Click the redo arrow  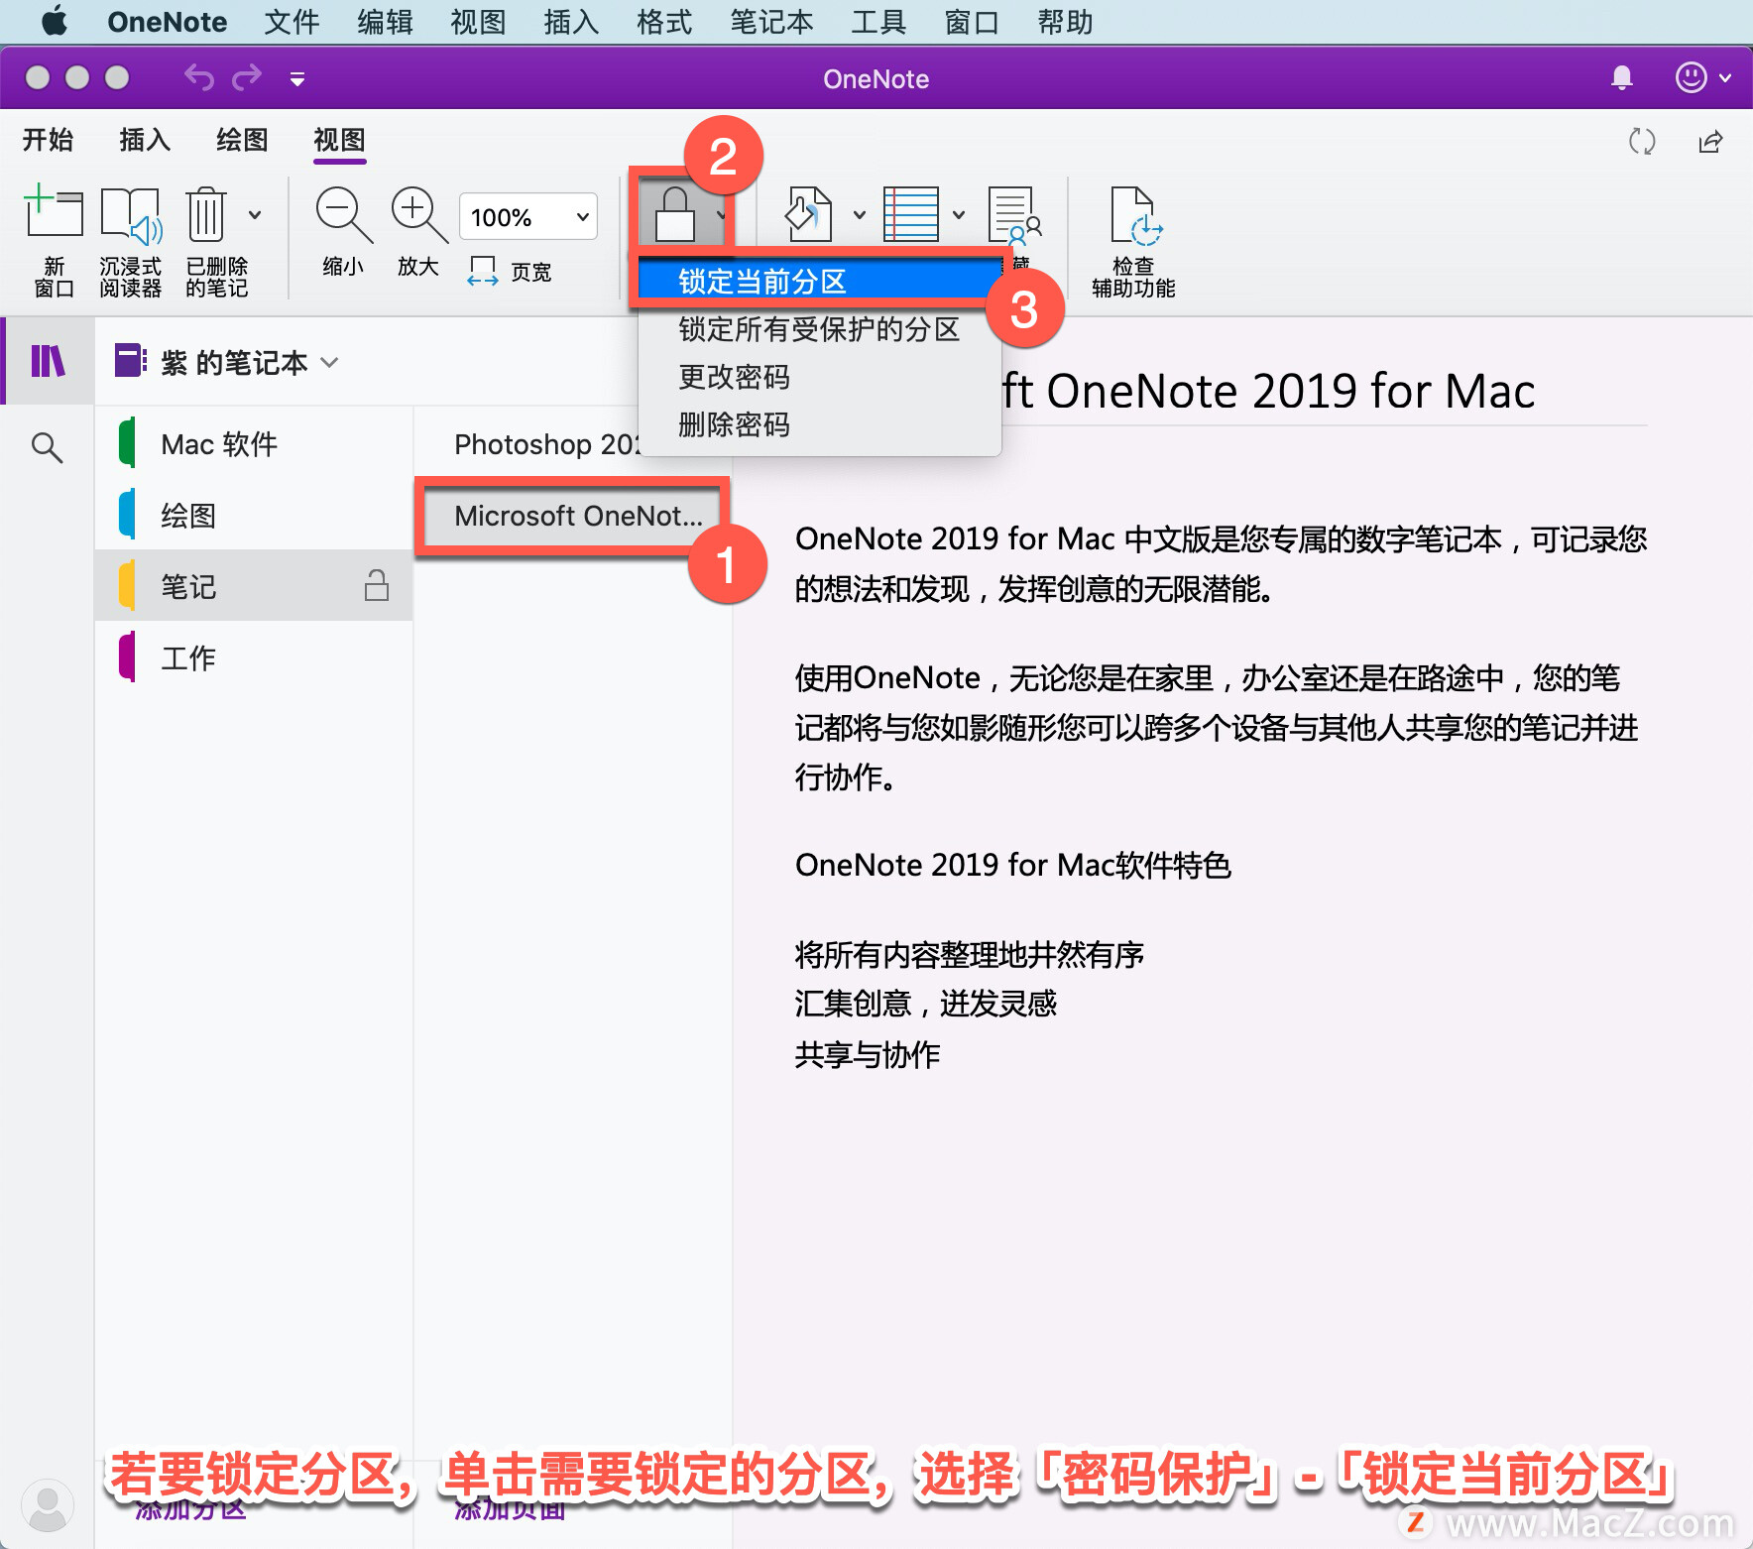(247, 77)
